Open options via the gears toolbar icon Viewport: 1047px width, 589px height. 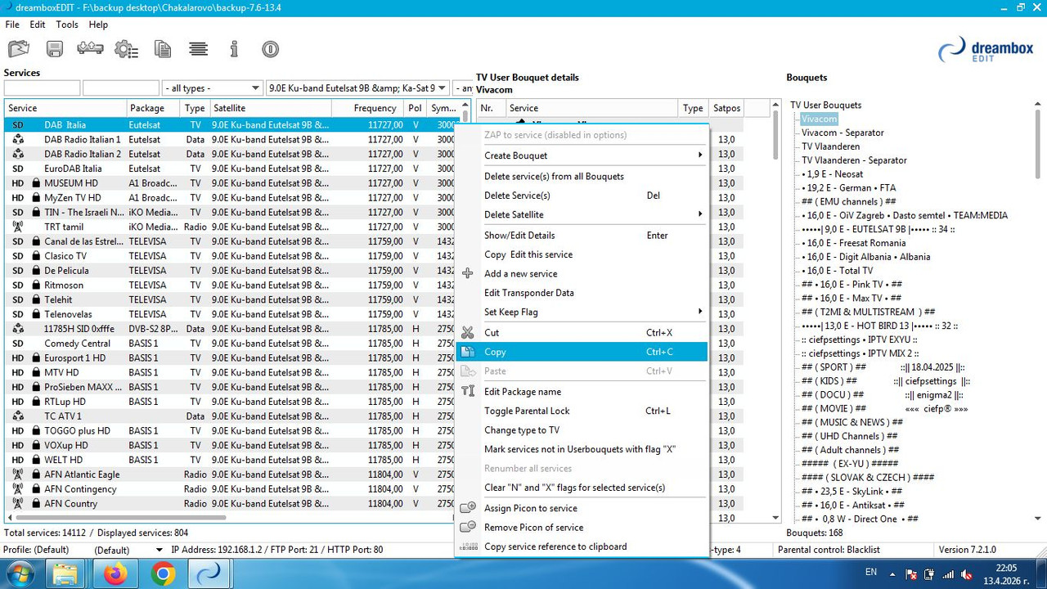pyautogui.click(x=126, y=49)
